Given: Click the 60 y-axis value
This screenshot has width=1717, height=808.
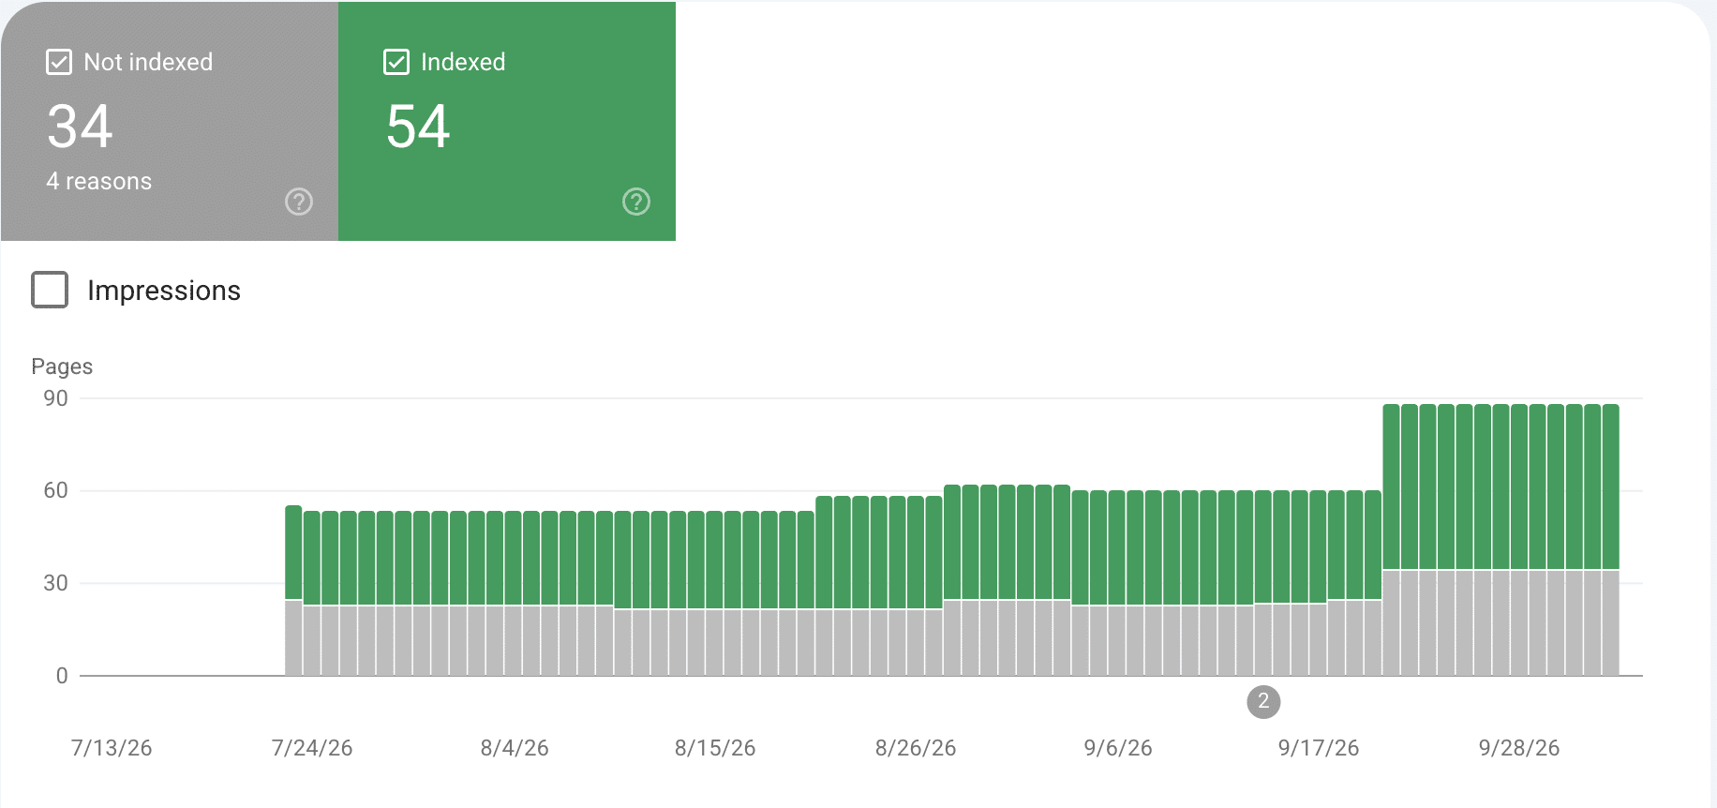Looking at the screenshot, I should point(55,490).
